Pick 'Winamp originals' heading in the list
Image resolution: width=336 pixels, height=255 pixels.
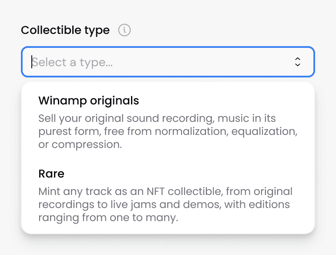[89, 101]
